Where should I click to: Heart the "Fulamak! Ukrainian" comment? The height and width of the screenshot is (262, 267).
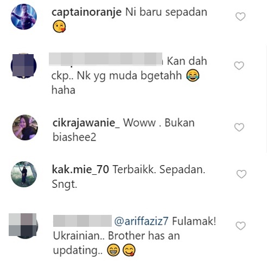pos(241,226)
